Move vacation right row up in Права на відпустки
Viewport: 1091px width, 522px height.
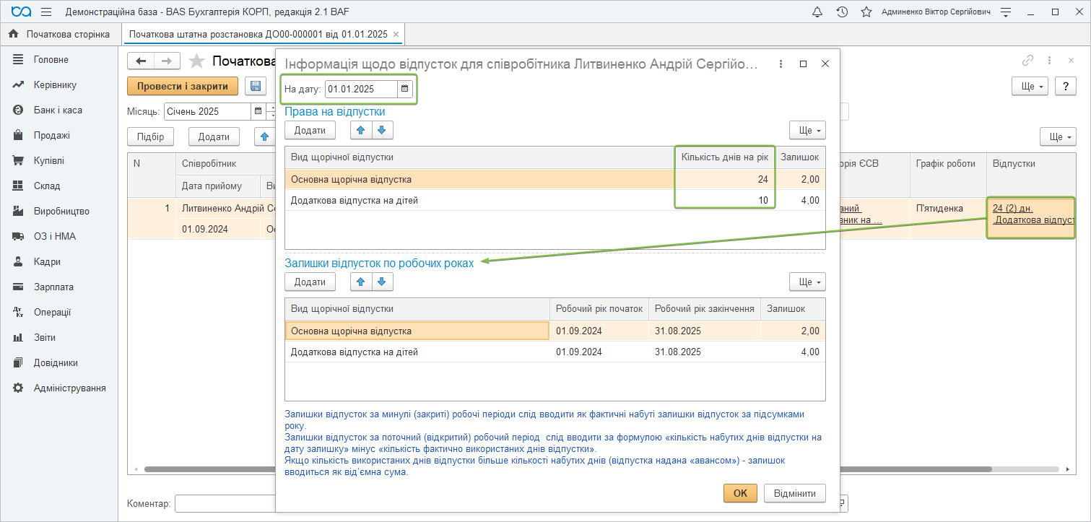361,130
